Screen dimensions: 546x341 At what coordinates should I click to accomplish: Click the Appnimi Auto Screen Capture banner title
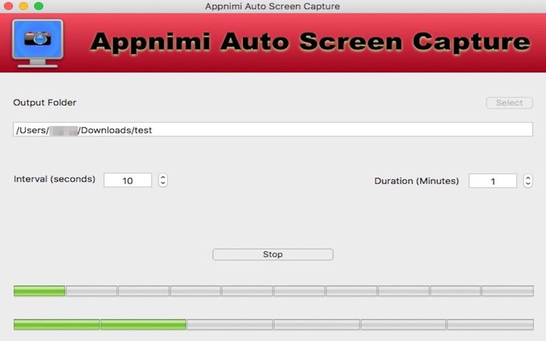[x=310, y=42]
